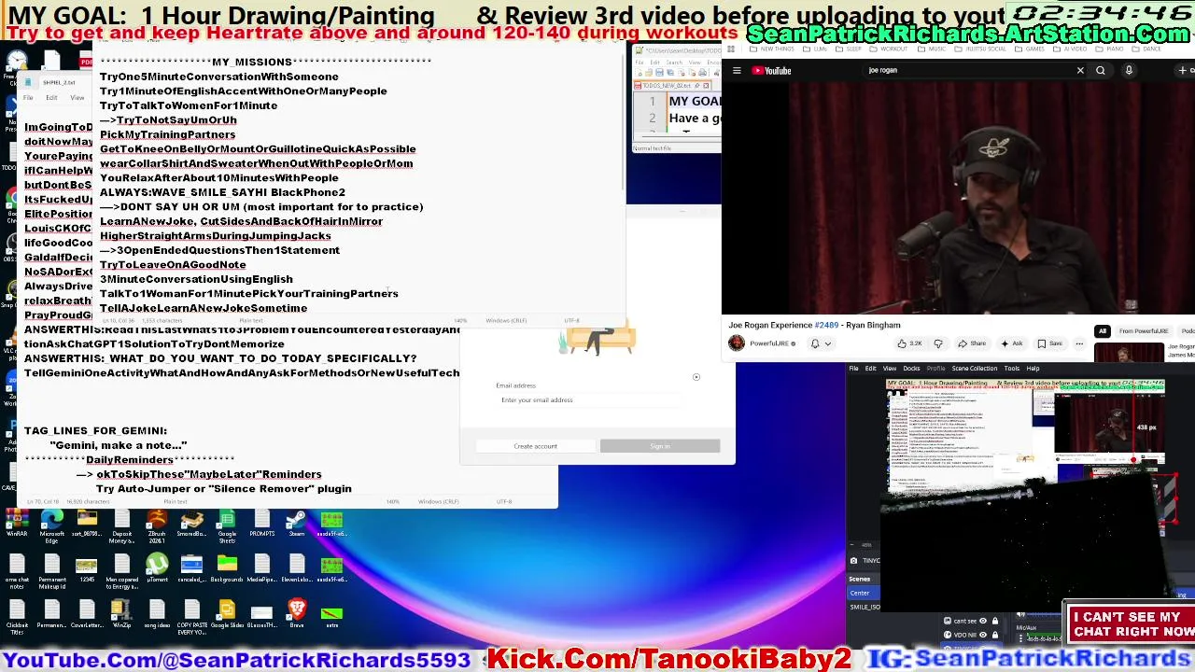Open the WORKOUT bookmark folder

coord(889,49)
